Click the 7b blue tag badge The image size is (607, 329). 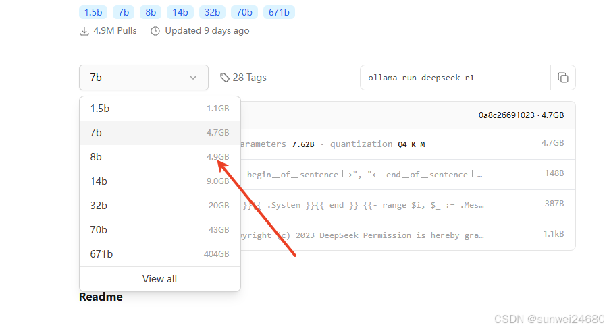(124, 12)
